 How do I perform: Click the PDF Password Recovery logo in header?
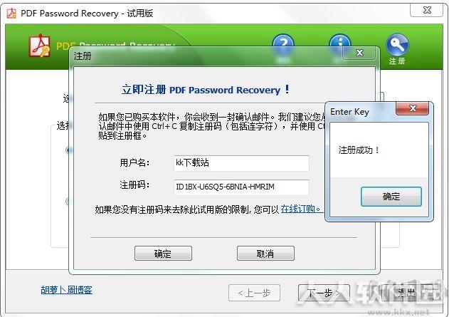coord(40,46)
